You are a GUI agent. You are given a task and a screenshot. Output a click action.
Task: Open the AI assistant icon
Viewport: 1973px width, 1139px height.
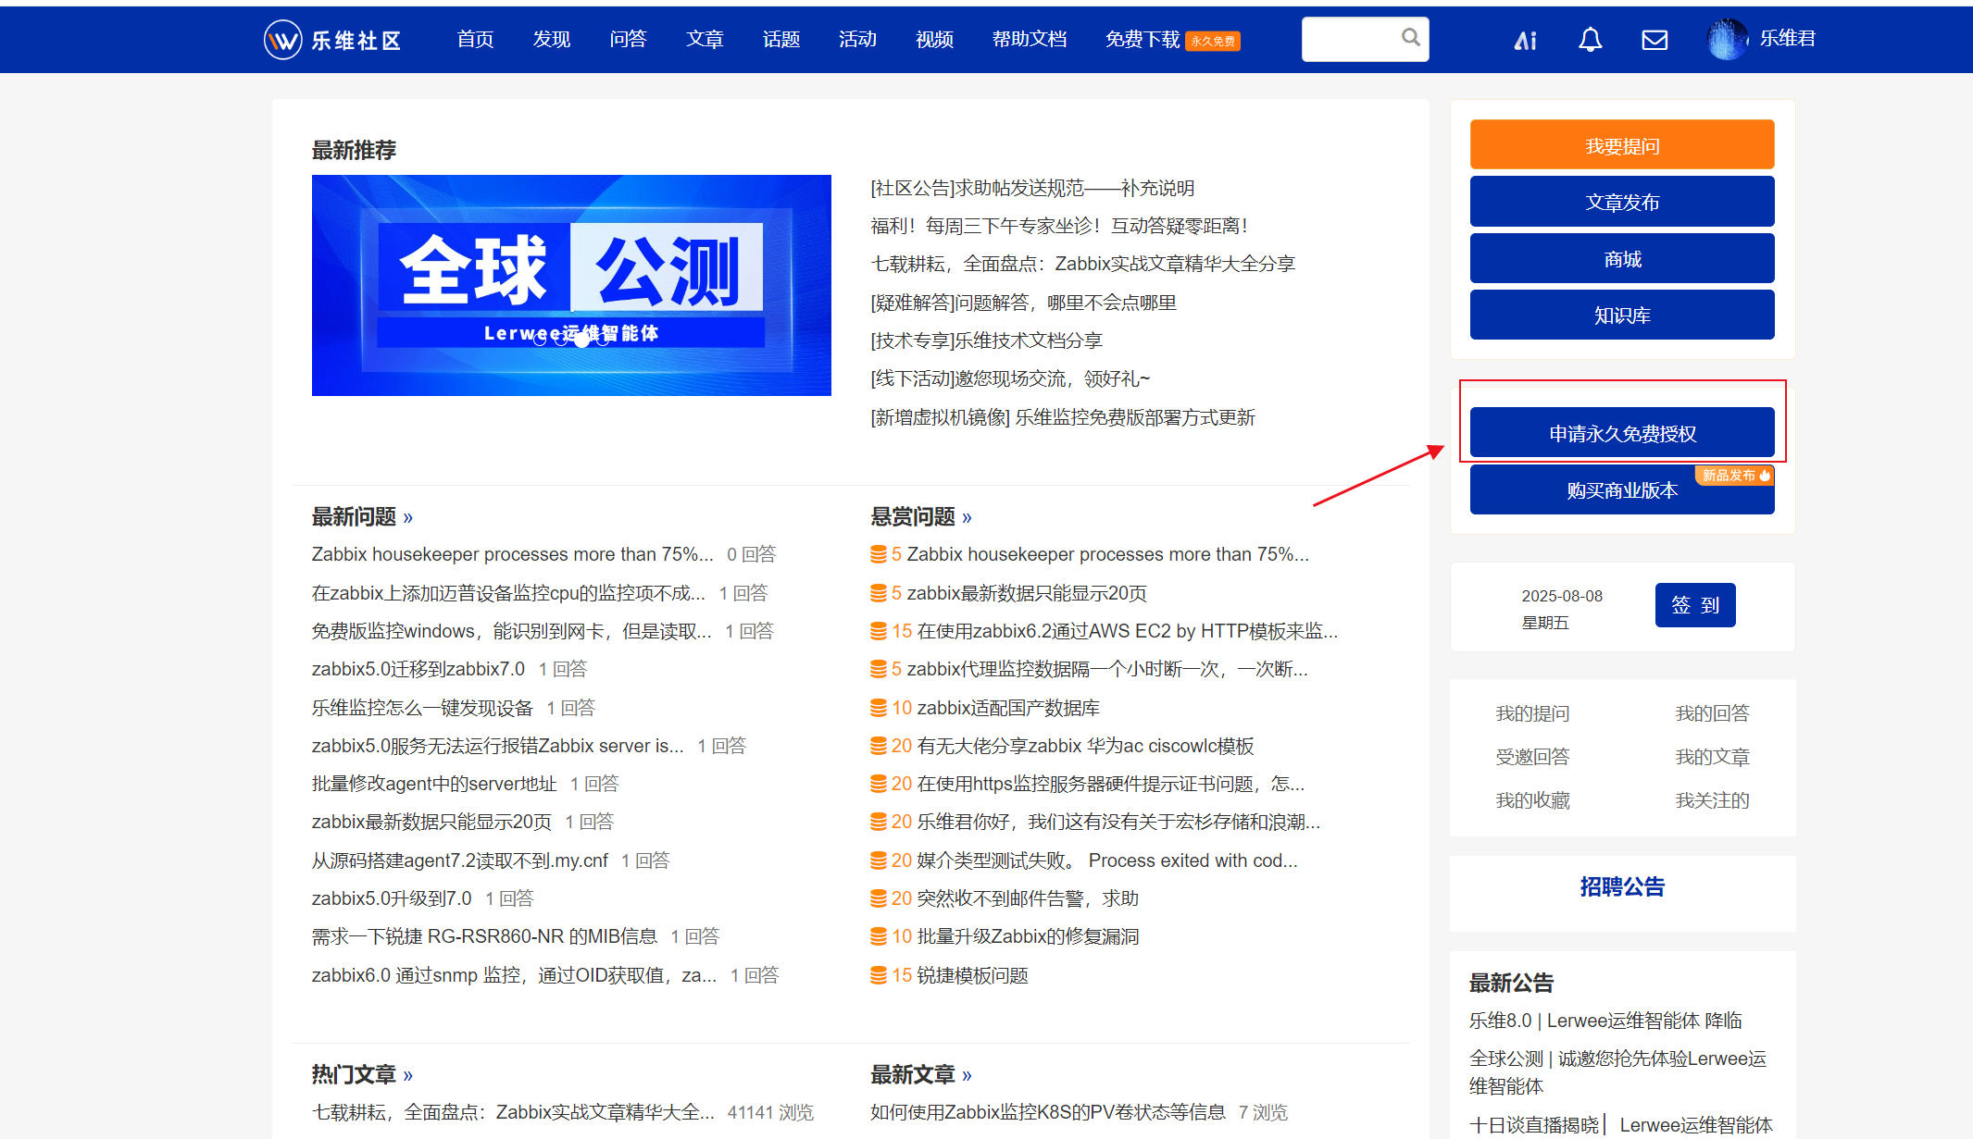coord(1525,40)
